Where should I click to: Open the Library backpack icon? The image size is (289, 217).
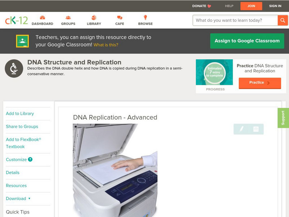point(94,17)
